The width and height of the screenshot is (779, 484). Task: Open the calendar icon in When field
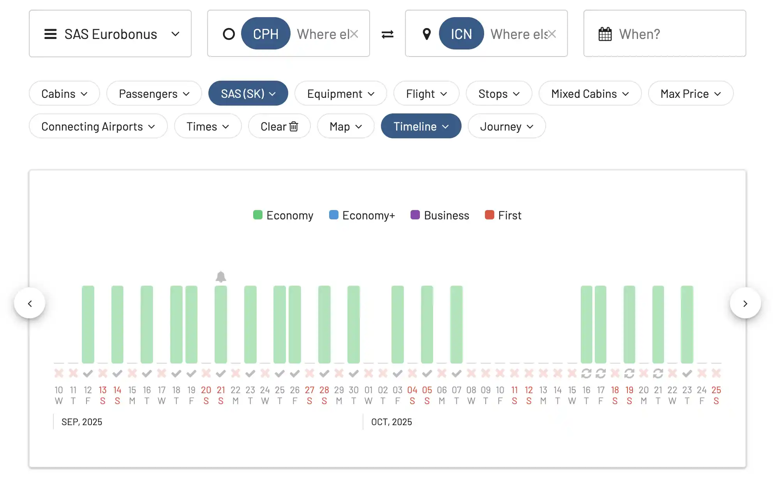(x=605, y=34)
